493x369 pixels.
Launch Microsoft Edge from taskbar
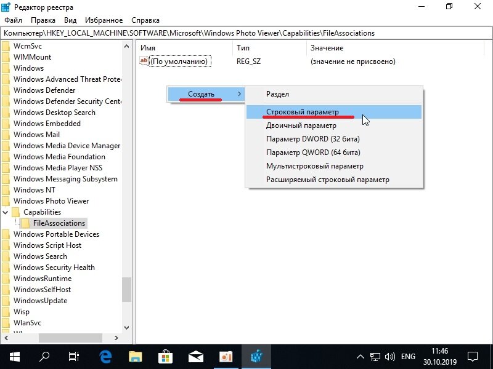click(105, 357)
